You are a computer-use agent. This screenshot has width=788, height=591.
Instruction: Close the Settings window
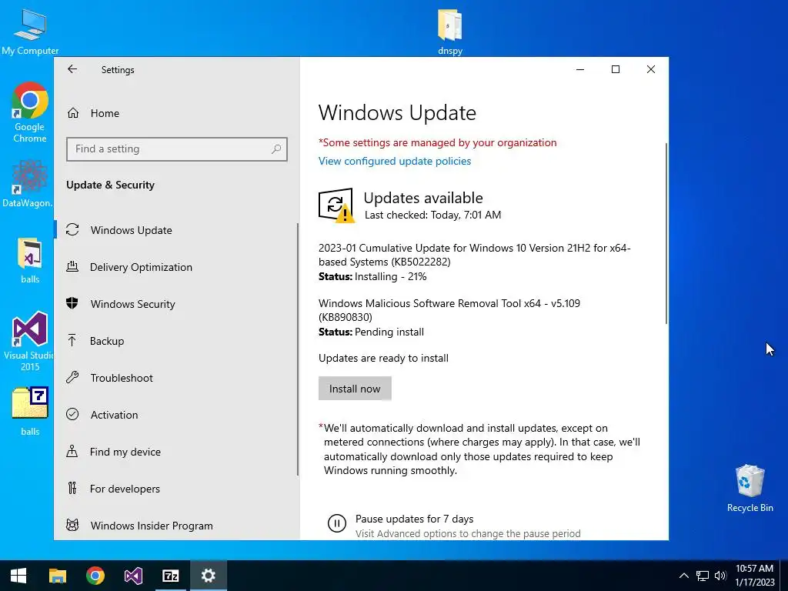click(651, 69)
